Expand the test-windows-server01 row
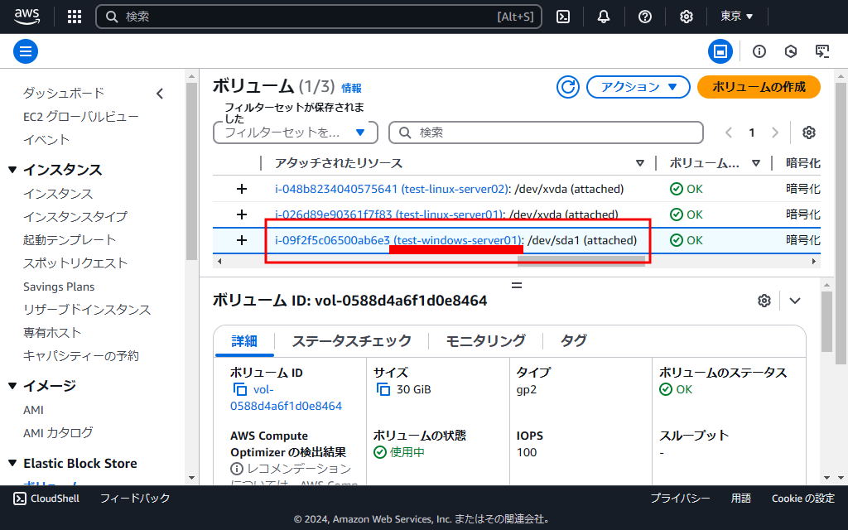 coord(242,240)
